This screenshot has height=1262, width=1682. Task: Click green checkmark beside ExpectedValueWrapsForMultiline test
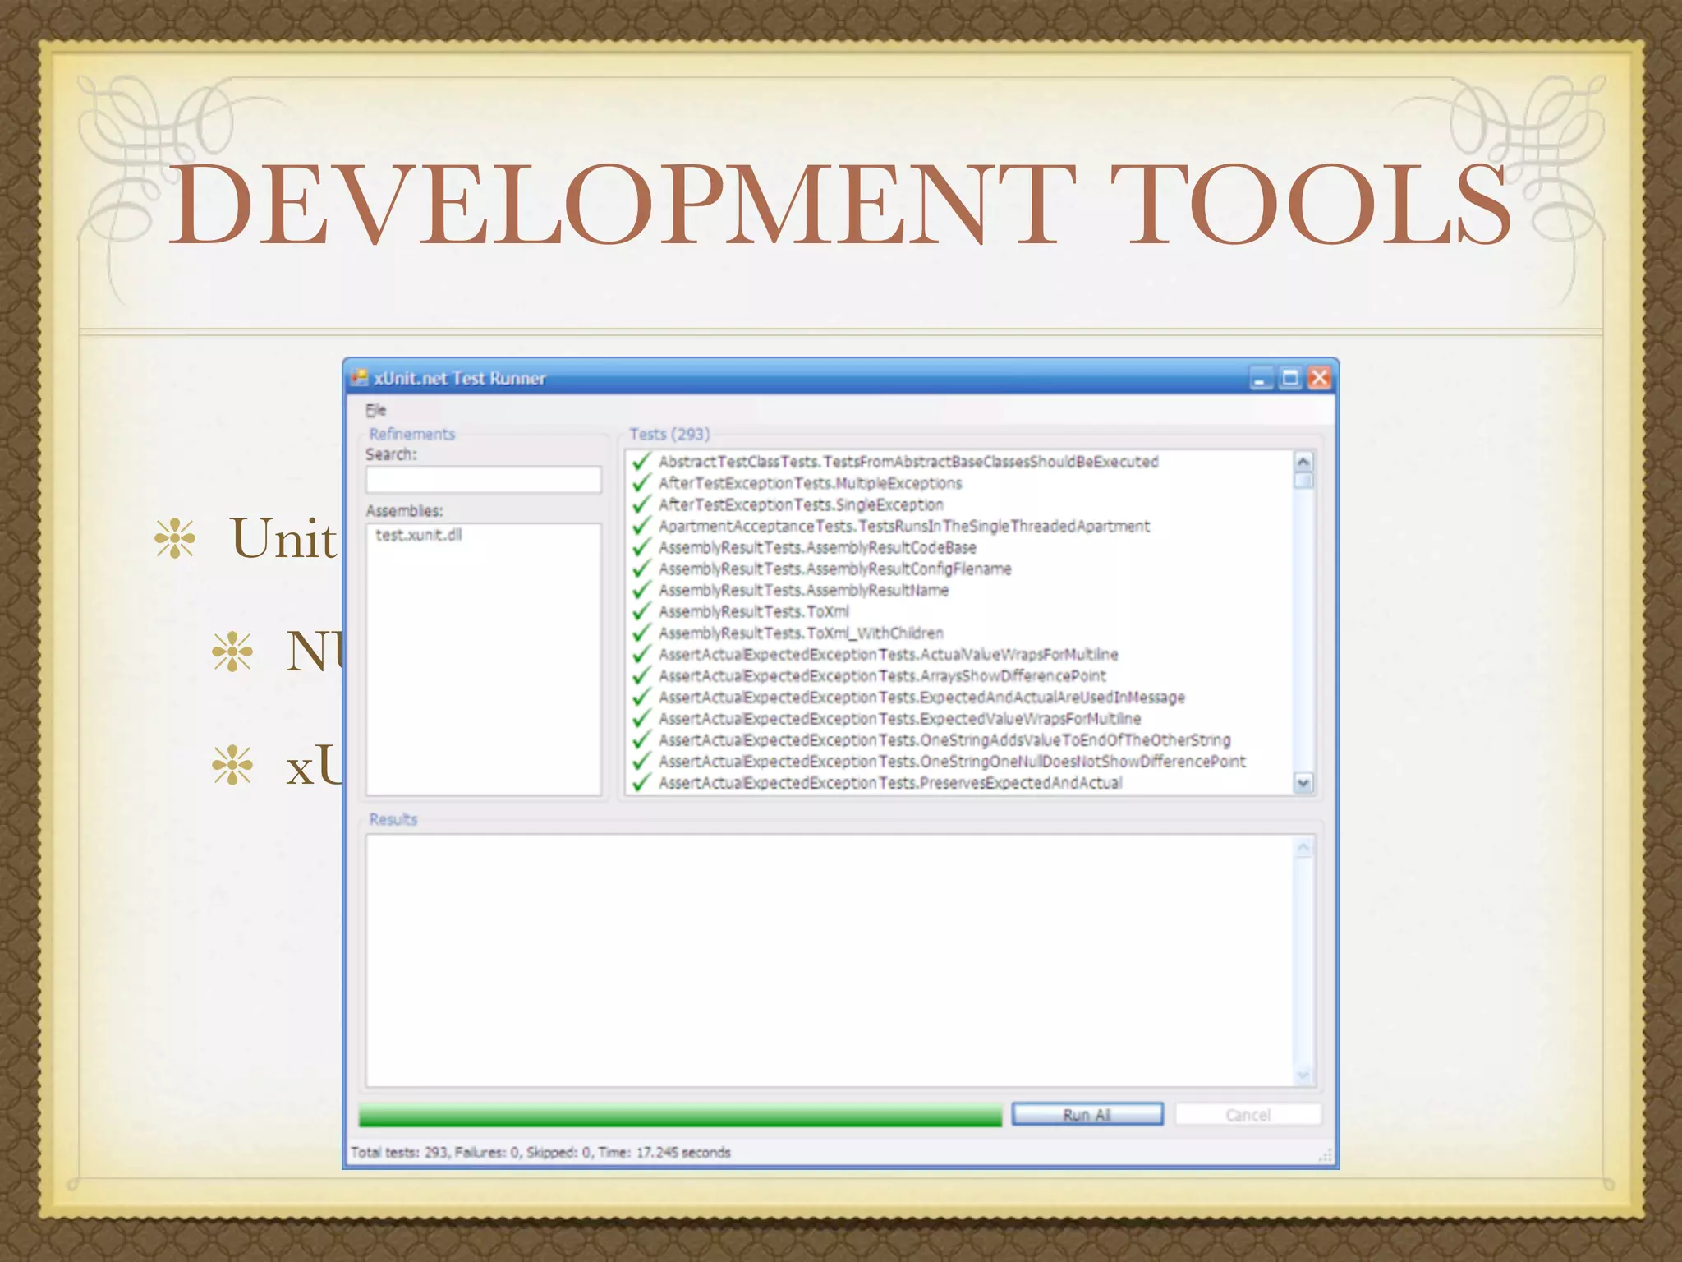click(x=641, y=717)
